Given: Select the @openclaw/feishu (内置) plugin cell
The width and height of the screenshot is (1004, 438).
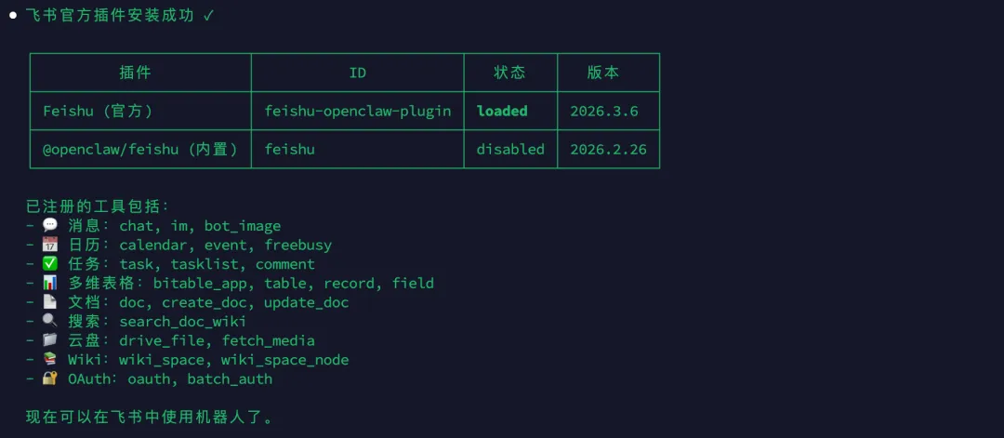Looking at the screenshot, I should [140, 149].
